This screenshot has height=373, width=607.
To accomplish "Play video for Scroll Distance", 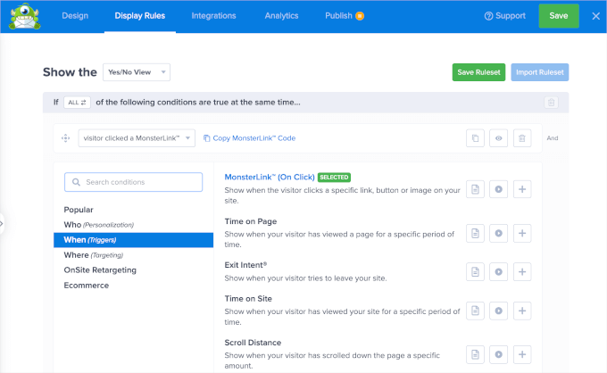I will (499, 354).
